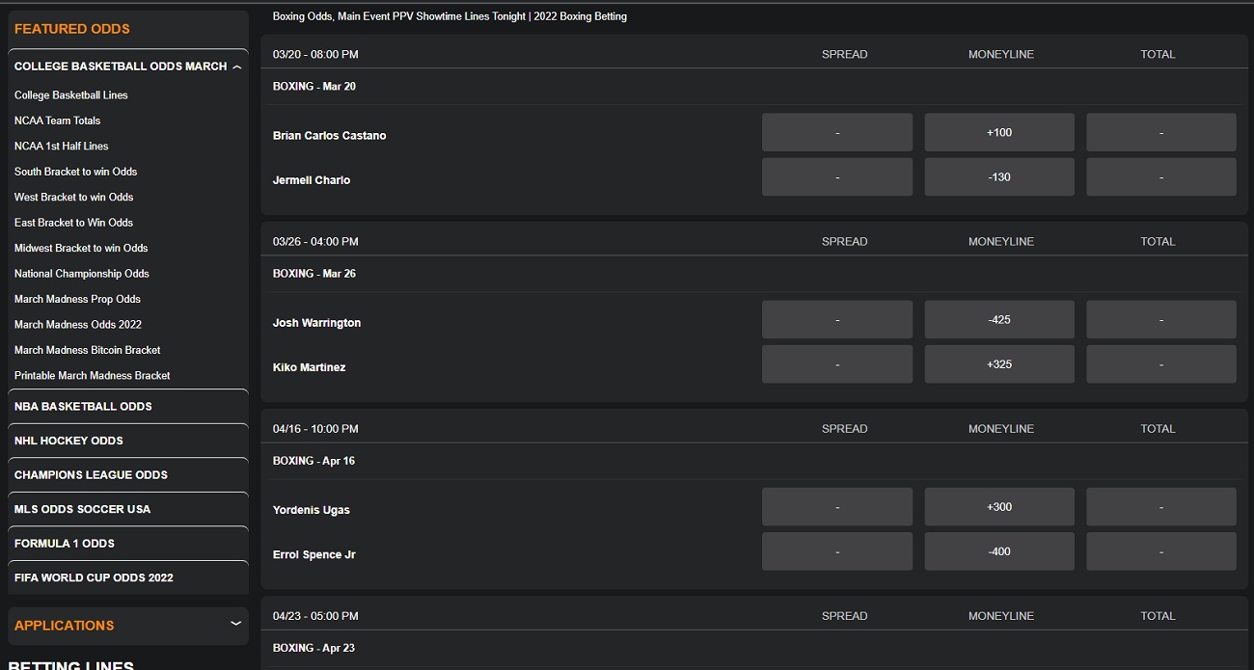
Task: Click the Boxing Odds page heading
Action: pos(449,16)
